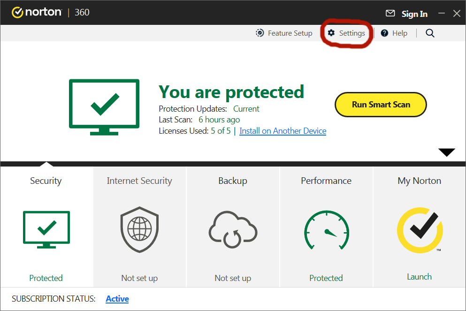Select the Security monitor checkmark icon
The height and width of the screenshot is (311, 466).
click(x=46, y=229)
